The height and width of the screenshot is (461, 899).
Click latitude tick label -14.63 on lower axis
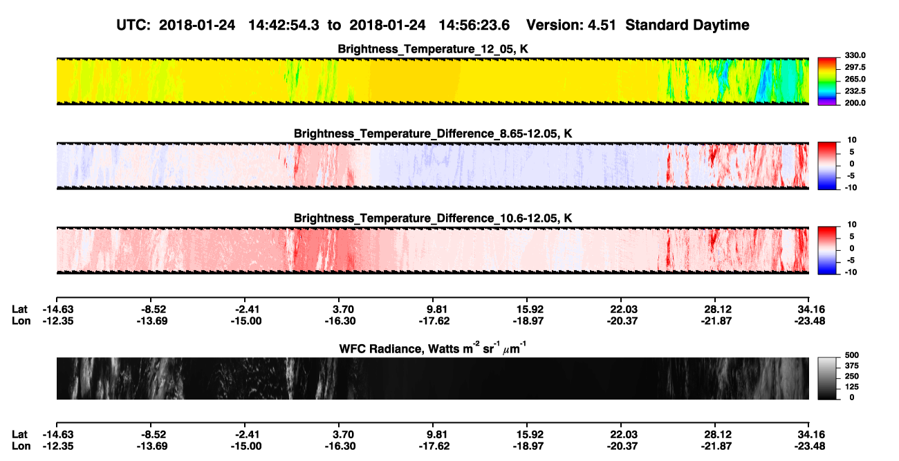56,434
